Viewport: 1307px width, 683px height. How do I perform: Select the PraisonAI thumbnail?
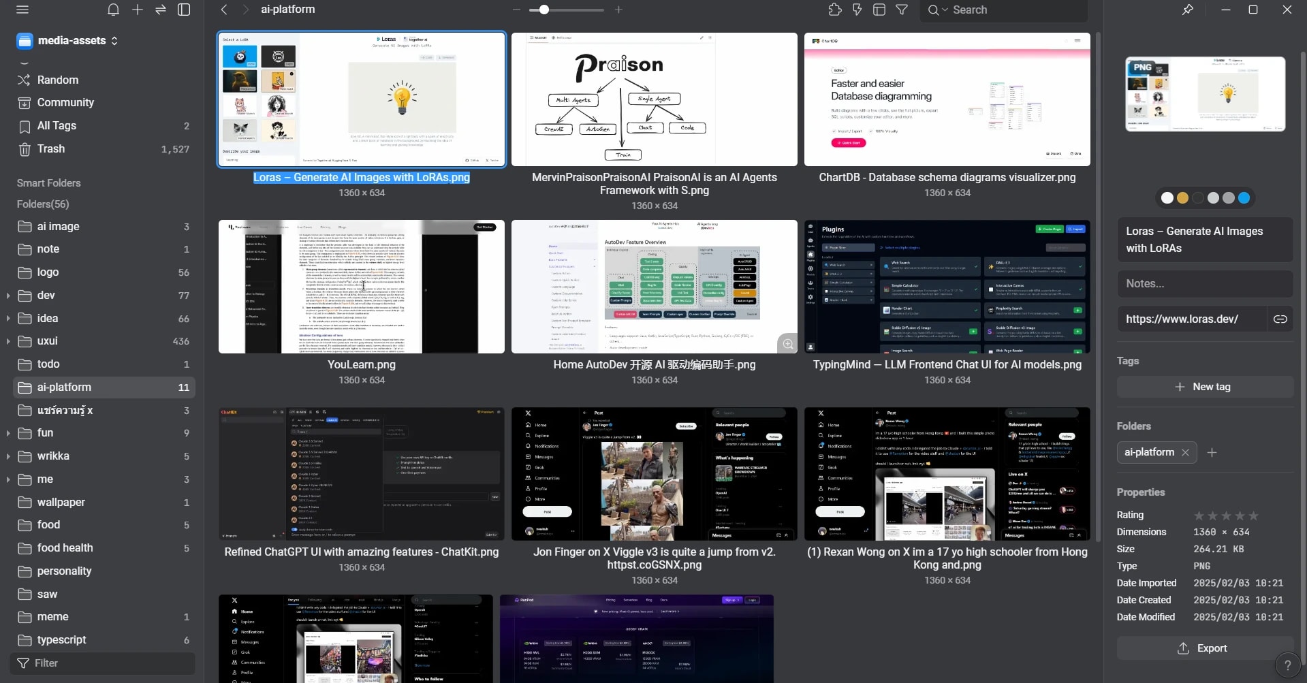(x=654, y=99)
